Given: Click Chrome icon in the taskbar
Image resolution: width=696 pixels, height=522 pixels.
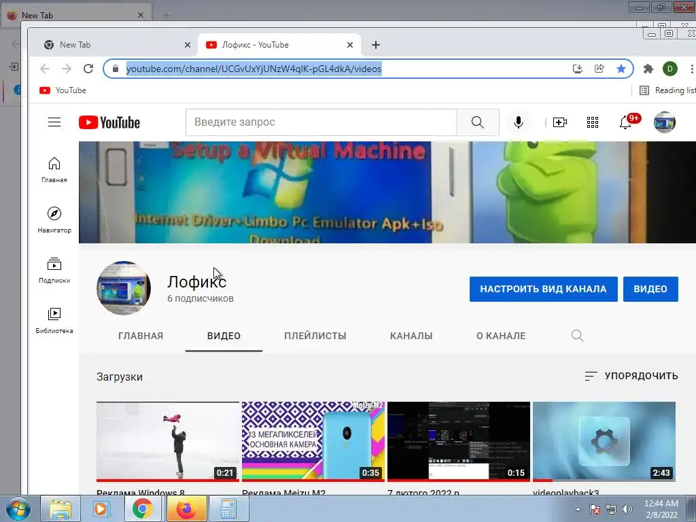Looking at the screenshot, I should click(x=142, y=508).
